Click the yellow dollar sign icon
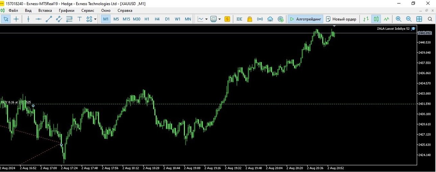The width and height of the screenshot is (436, 172). 227,19
